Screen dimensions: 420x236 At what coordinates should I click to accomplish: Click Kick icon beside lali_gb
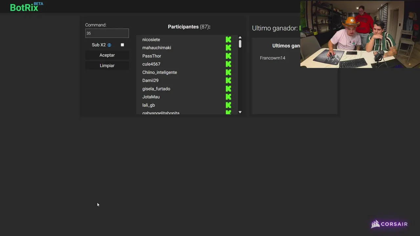point(228,105)
